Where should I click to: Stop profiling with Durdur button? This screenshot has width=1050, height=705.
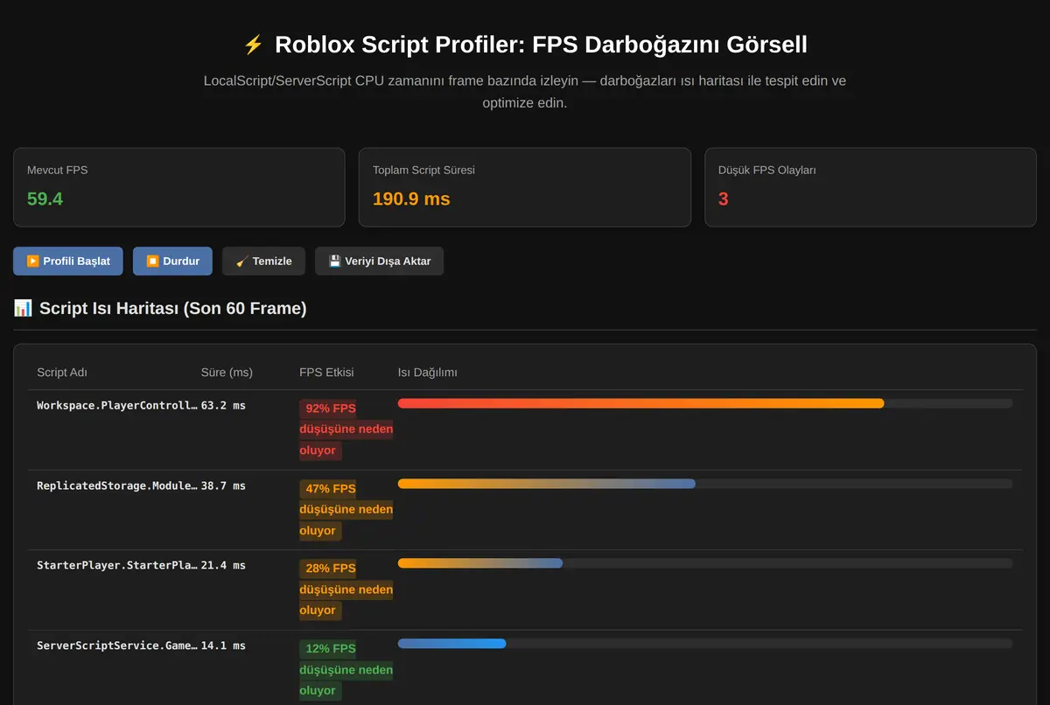click(x=172, y=261)
